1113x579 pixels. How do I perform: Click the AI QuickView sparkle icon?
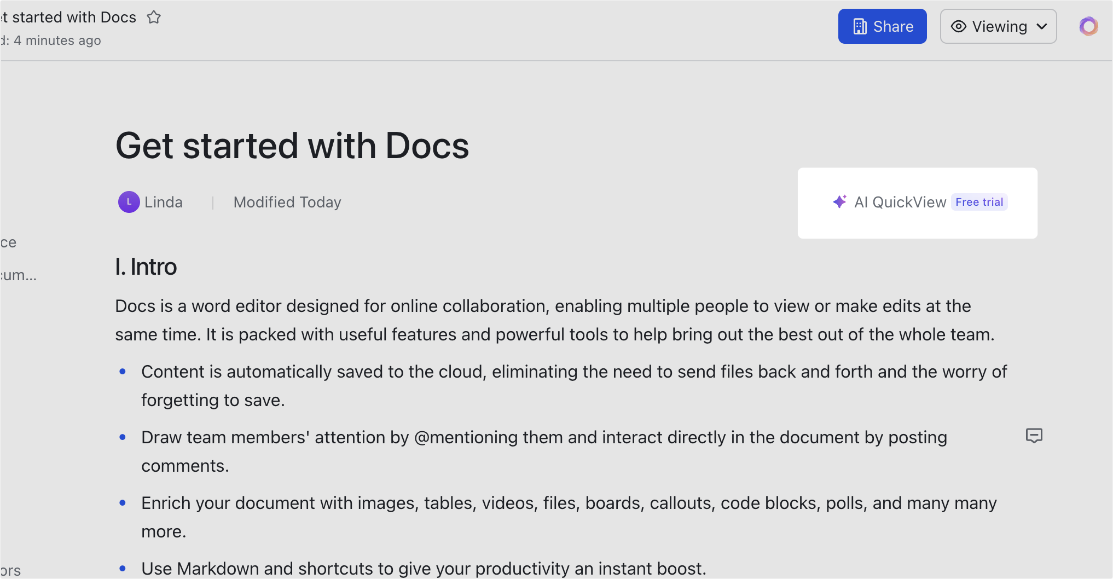point(839,202)
